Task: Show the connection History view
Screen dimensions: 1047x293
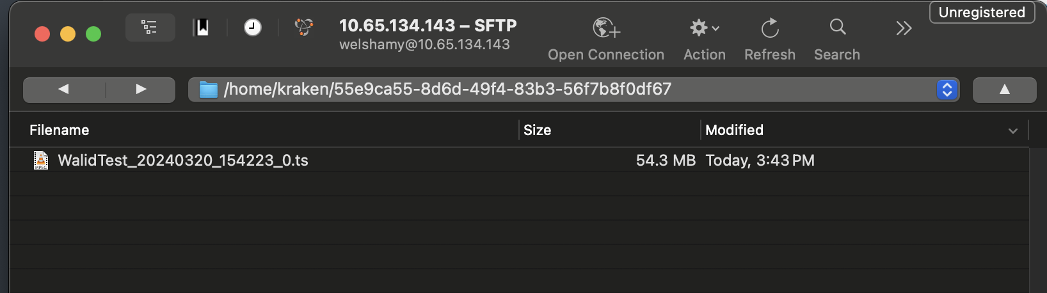Action: point(253,28)
